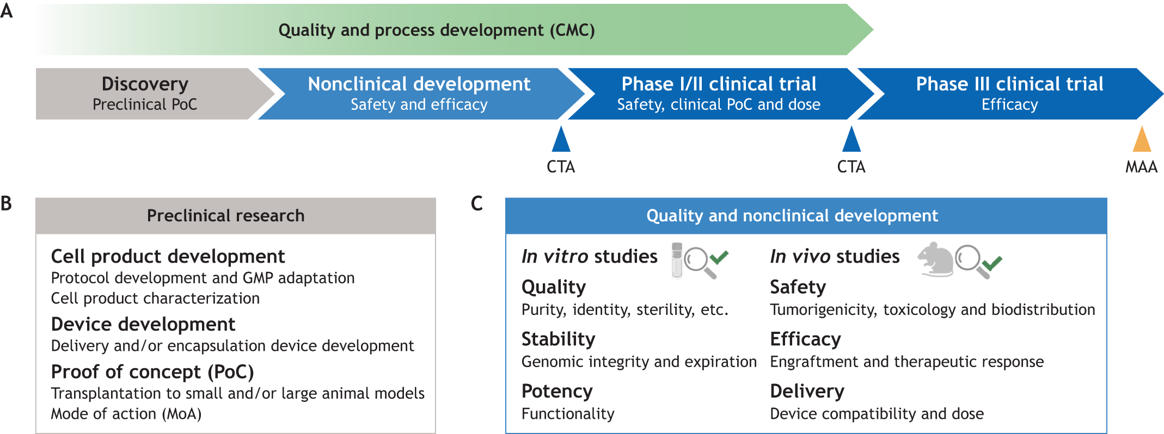Click the Delivery heading under In vivo

(807, 391)
